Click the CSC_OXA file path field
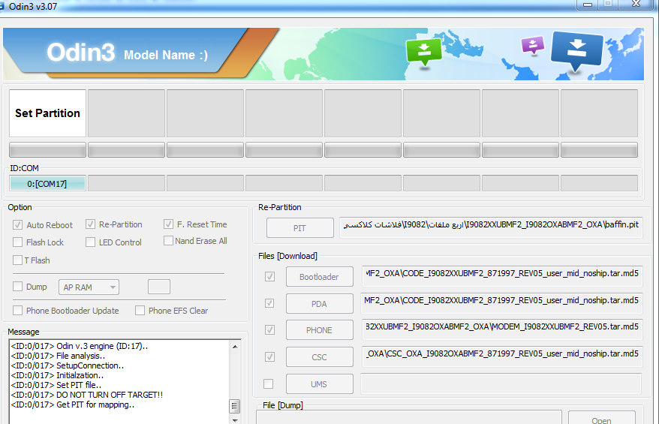 (x=501, y=356)
